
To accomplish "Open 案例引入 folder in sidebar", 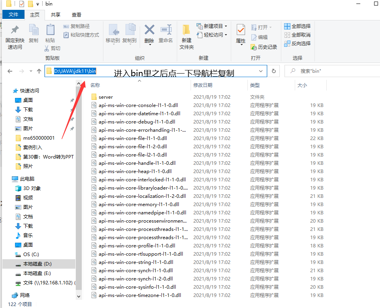I will pyautogui.click(x=29, y=148).
